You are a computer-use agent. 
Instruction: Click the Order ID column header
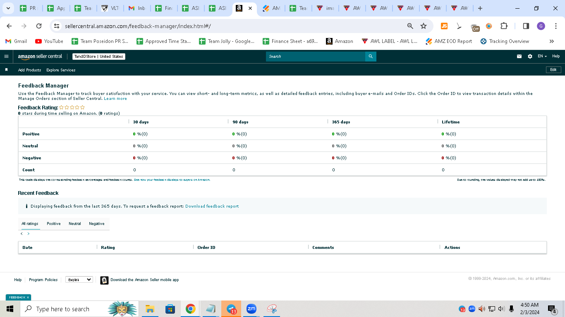click(x=206, y=248)
